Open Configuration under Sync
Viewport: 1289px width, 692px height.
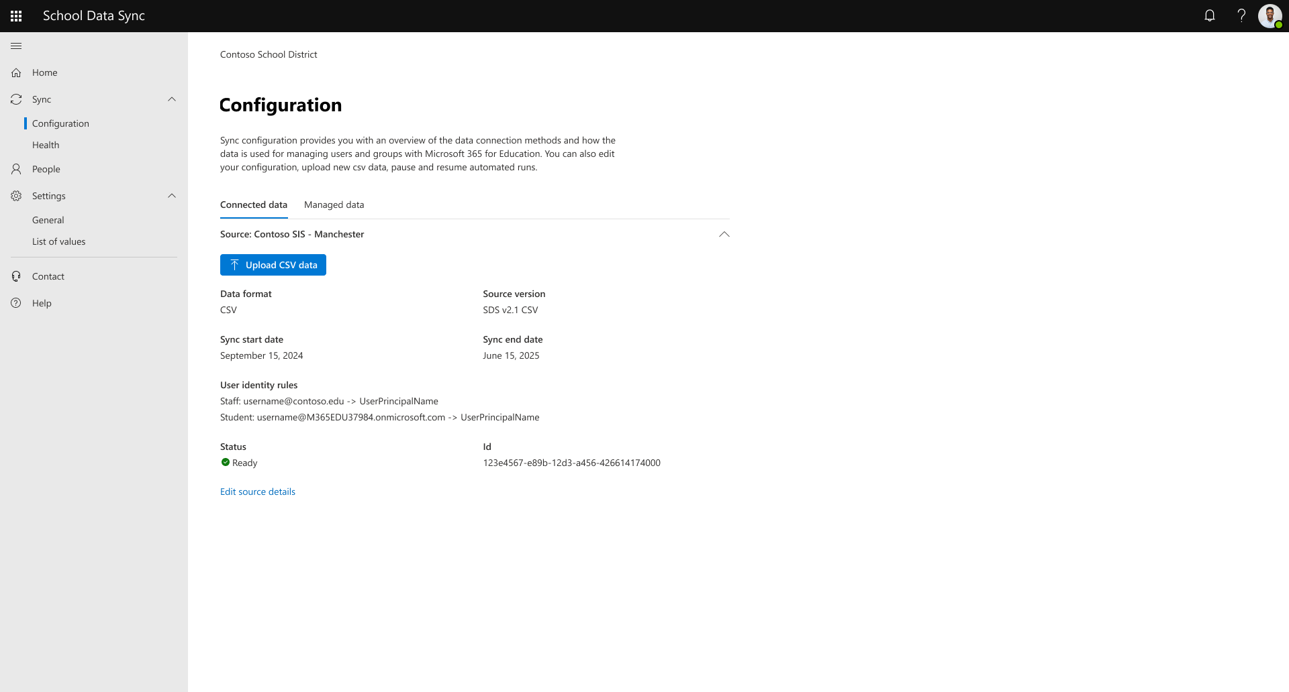(60, 123)
